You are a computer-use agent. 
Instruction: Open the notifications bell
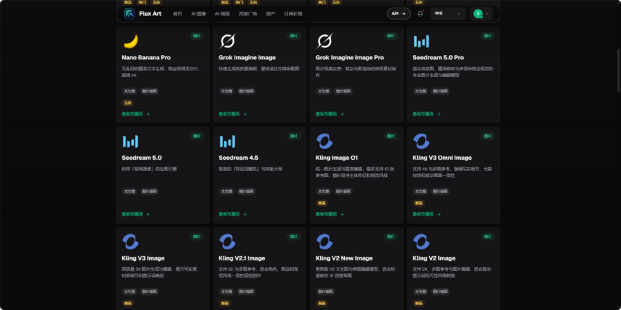420,14
